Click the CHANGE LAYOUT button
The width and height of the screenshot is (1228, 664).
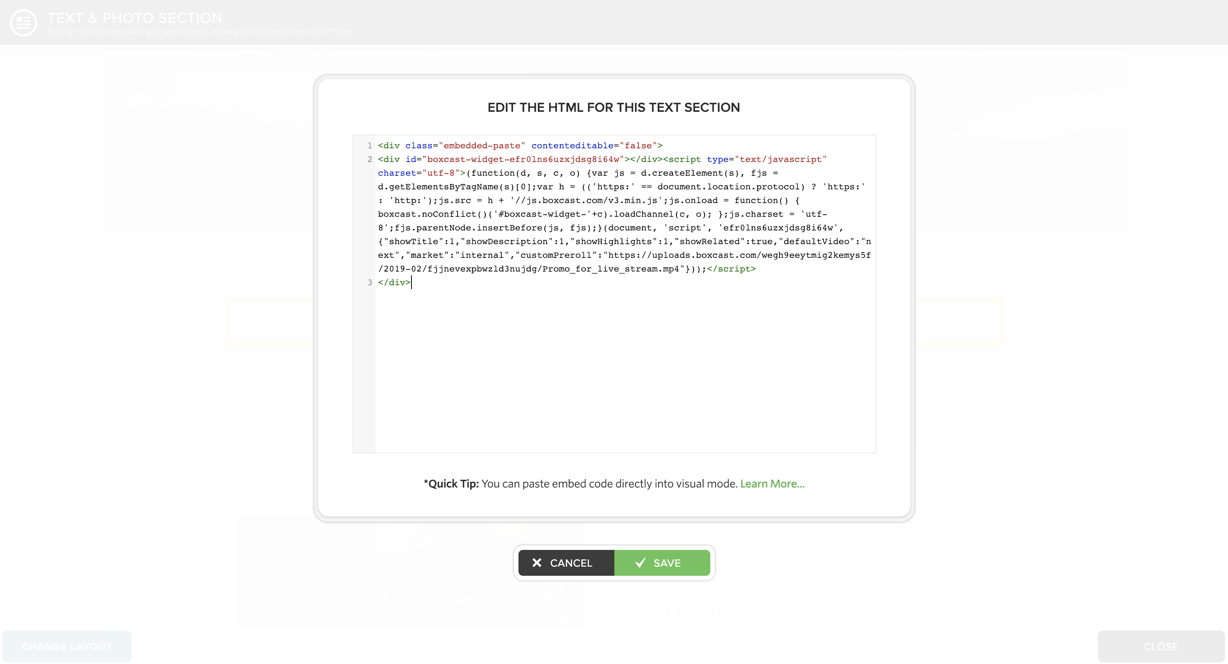point(67,647)
